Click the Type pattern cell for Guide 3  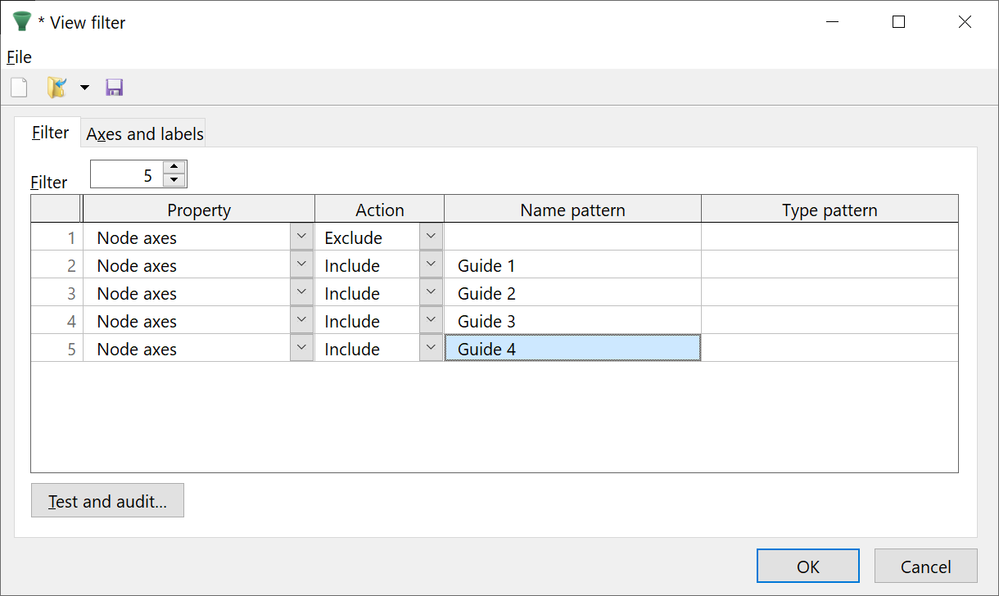pos(829,321)
